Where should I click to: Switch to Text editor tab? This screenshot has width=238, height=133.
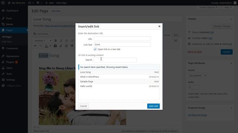click(176, 35)
